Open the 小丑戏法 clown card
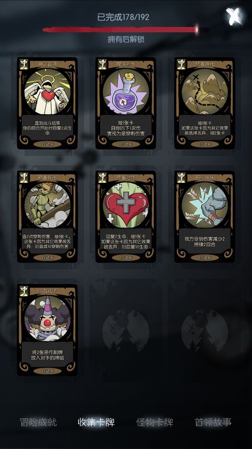This screenshot has width=252, height=449. pos(47,330)
